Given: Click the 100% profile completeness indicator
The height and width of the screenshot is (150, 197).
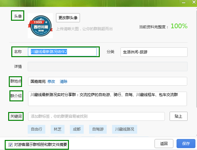Looking at the screenshot, I should coord(179,26).
